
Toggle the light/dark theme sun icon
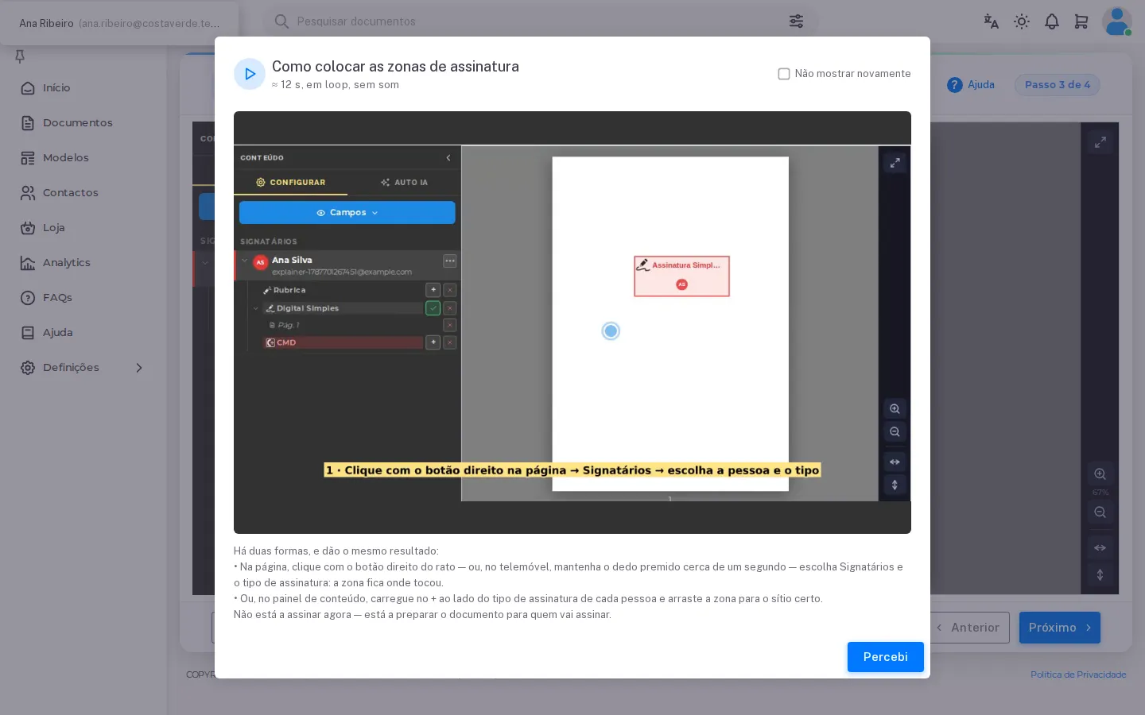coord(1022,21)
